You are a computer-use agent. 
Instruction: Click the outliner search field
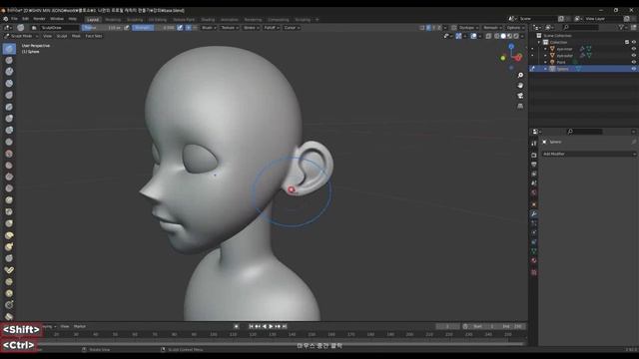pos(580,27)
